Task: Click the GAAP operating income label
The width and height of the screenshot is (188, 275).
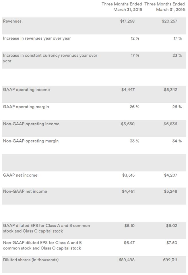Action: [x=26, y=90]
